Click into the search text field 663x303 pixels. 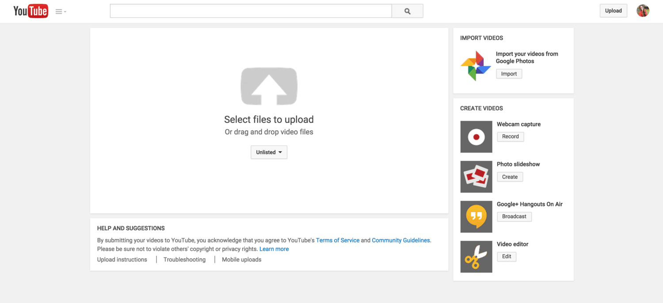pos(251,11)
